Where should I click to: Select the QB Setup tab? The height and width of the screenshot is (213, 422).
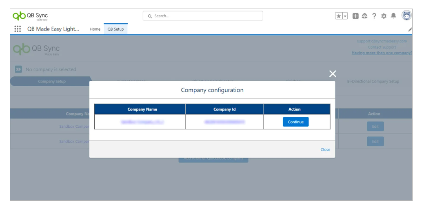116,29
